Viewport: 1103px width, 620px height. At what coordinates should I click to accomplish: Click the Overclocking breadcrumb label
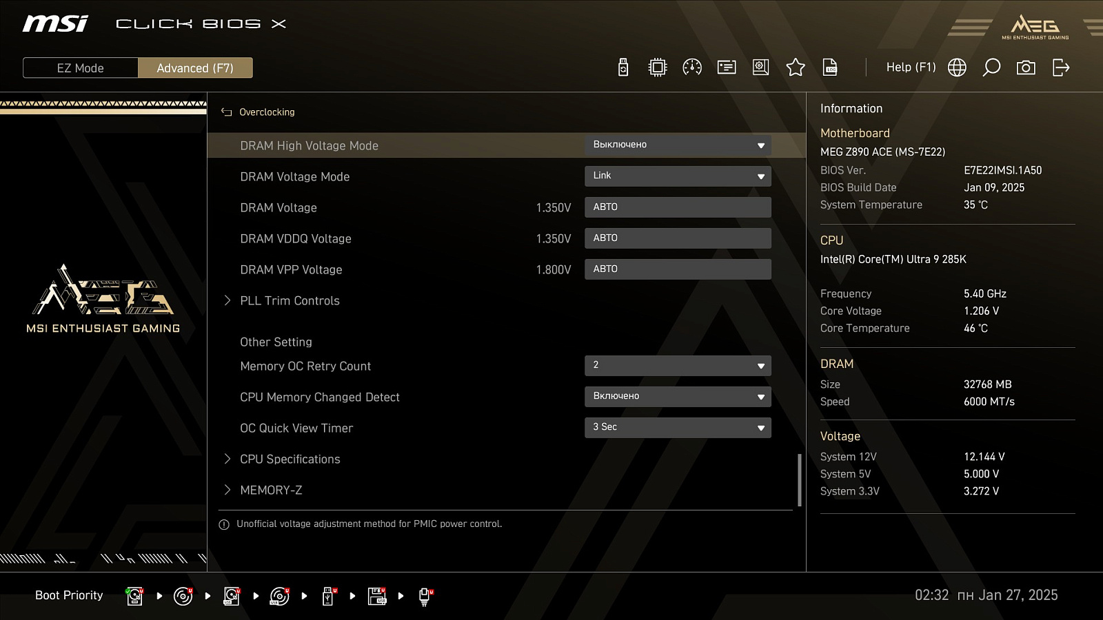(x=267, y=112)
